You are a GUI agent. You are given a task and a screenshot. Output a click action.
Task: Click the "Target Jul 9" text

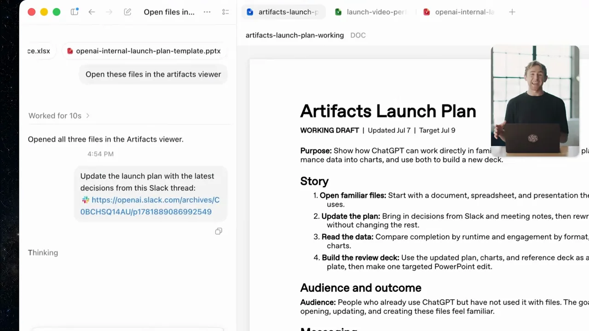pyautogui.click(x=437, y=131)
